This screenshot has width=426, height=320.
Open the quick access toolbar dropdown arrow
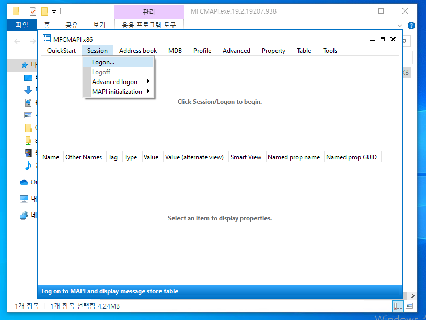[x=54, y=11]
